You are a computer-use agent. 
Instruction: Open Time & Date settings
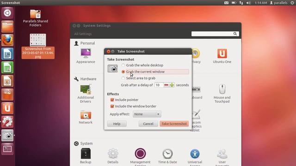click(167, 156)
